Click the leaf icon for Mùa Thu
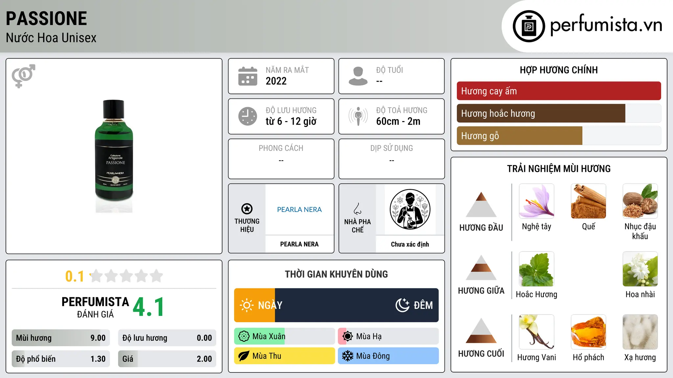The width and height of the screenshot is (673, 378). (244, 356)
